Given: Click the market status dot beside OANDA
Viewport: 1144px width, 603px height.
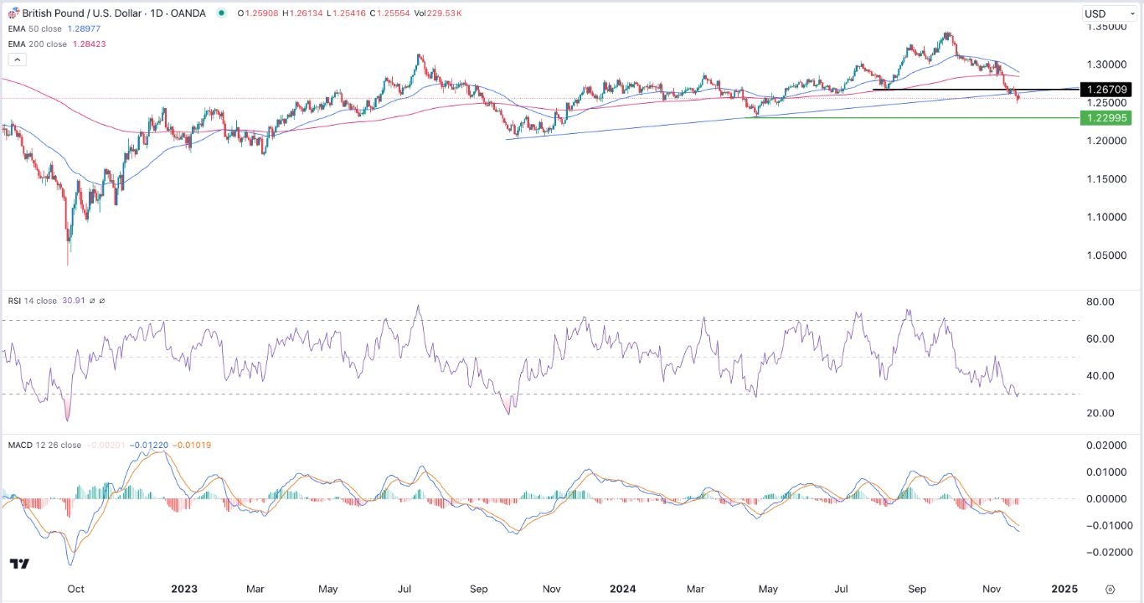Looking at the screenshot, I should tap(220, 13).
